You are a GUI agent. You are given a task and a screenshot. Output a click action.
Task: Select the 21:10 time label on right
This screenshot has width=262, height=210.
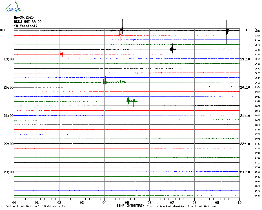pyautogui.click(x=245, y=116)
